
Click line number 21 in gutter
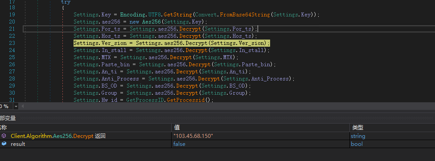click(12, 29)
